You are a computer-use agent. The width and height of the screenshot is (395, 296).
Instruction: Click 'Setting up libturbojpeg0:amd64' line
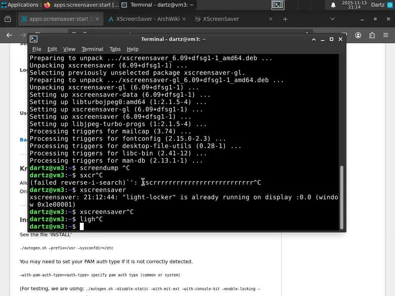(118, 102)
